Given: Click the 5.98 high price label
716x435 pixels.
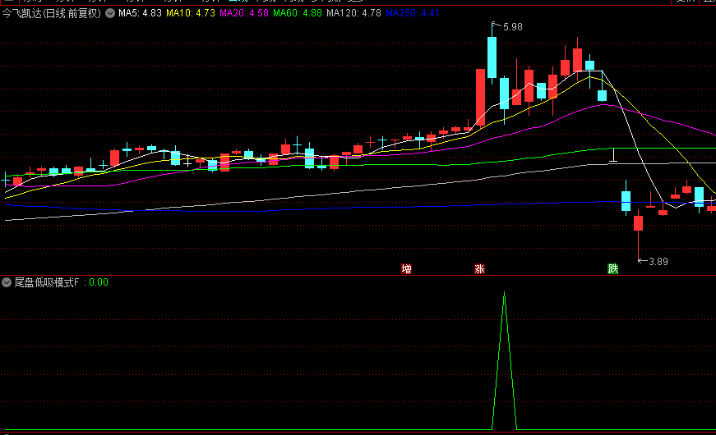Looking at the screenshot, I should tap(512, 27).
